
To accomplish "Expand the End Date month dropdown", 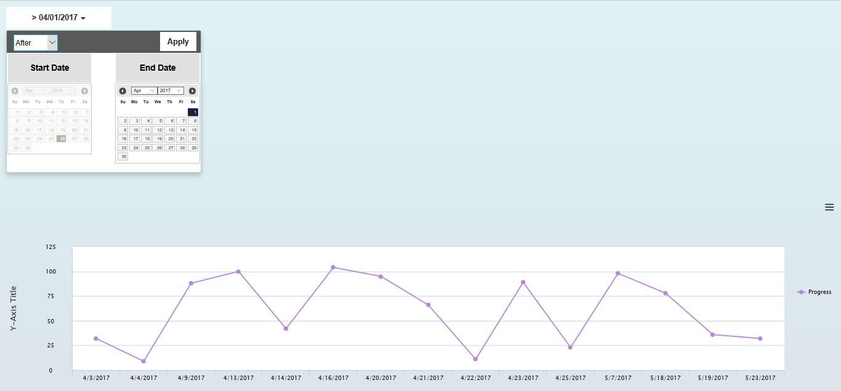I will [144, 91].
